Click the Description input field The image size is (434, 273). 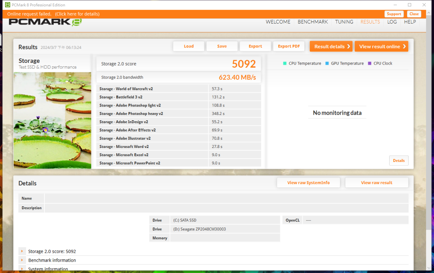tap(226, 208)
